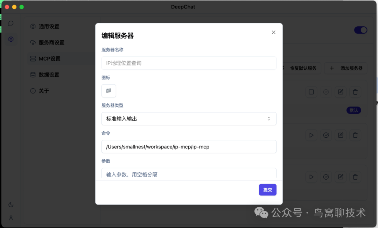
Task: Click the 图标 label
Action: (106, 77)
